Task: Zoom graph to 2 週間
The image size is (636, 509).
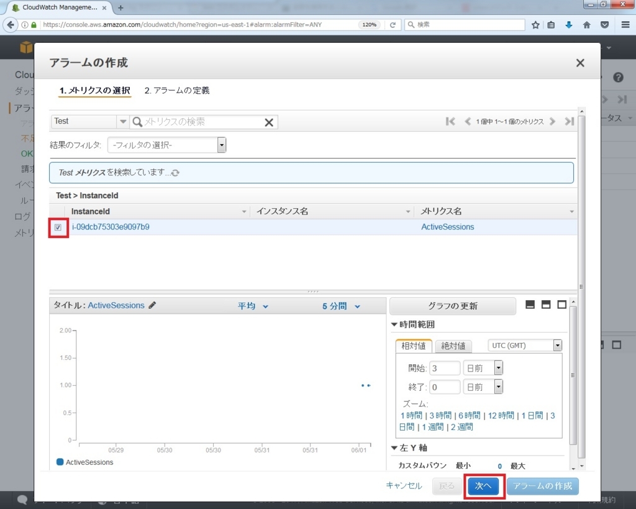Action: click(x=462, y=427)
